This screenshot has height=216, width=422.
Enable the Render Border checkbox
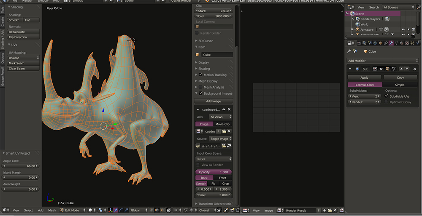197,33
